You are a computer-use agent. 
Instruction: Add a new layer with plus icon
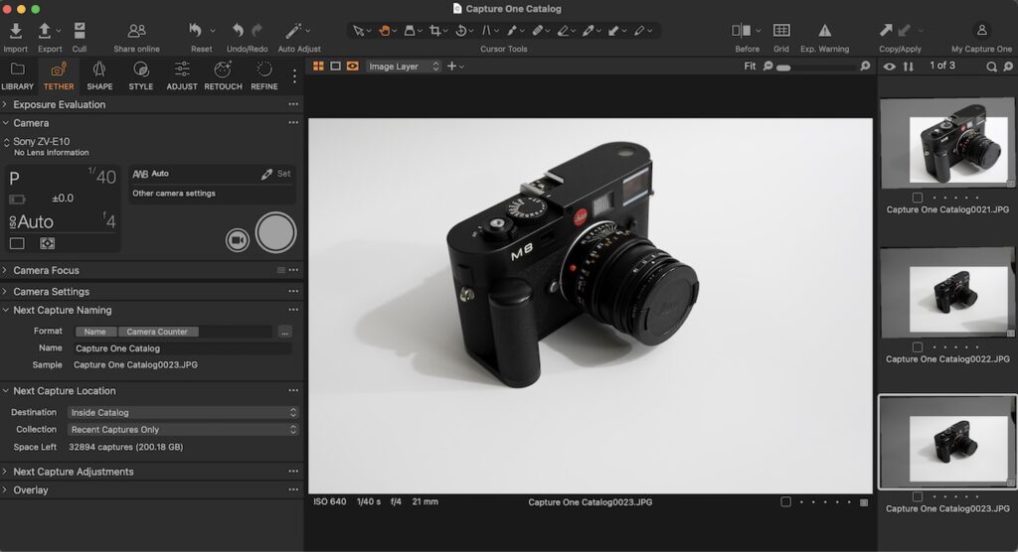(452, 67)
